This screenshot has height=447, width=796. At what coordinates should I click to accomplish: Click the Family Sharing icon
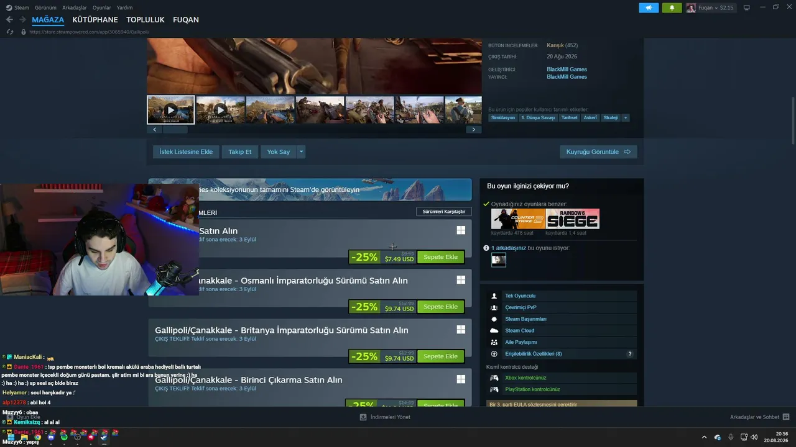[x=494, y=342]
